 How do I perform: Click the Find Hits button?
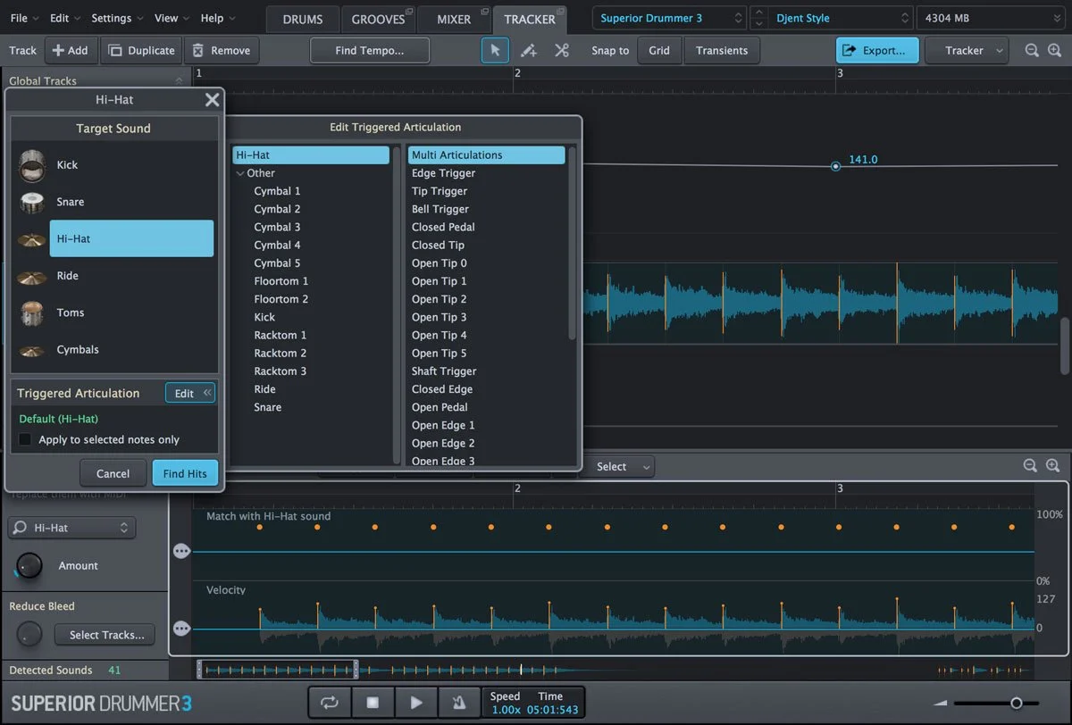pos(185,473)
